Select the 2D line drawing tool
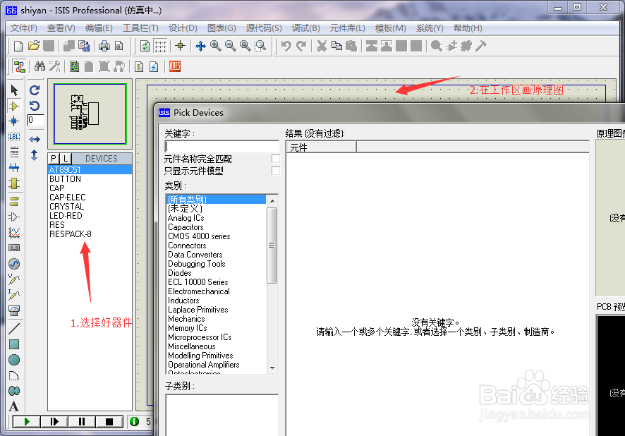The image size is (625, 436). (14, 328)
